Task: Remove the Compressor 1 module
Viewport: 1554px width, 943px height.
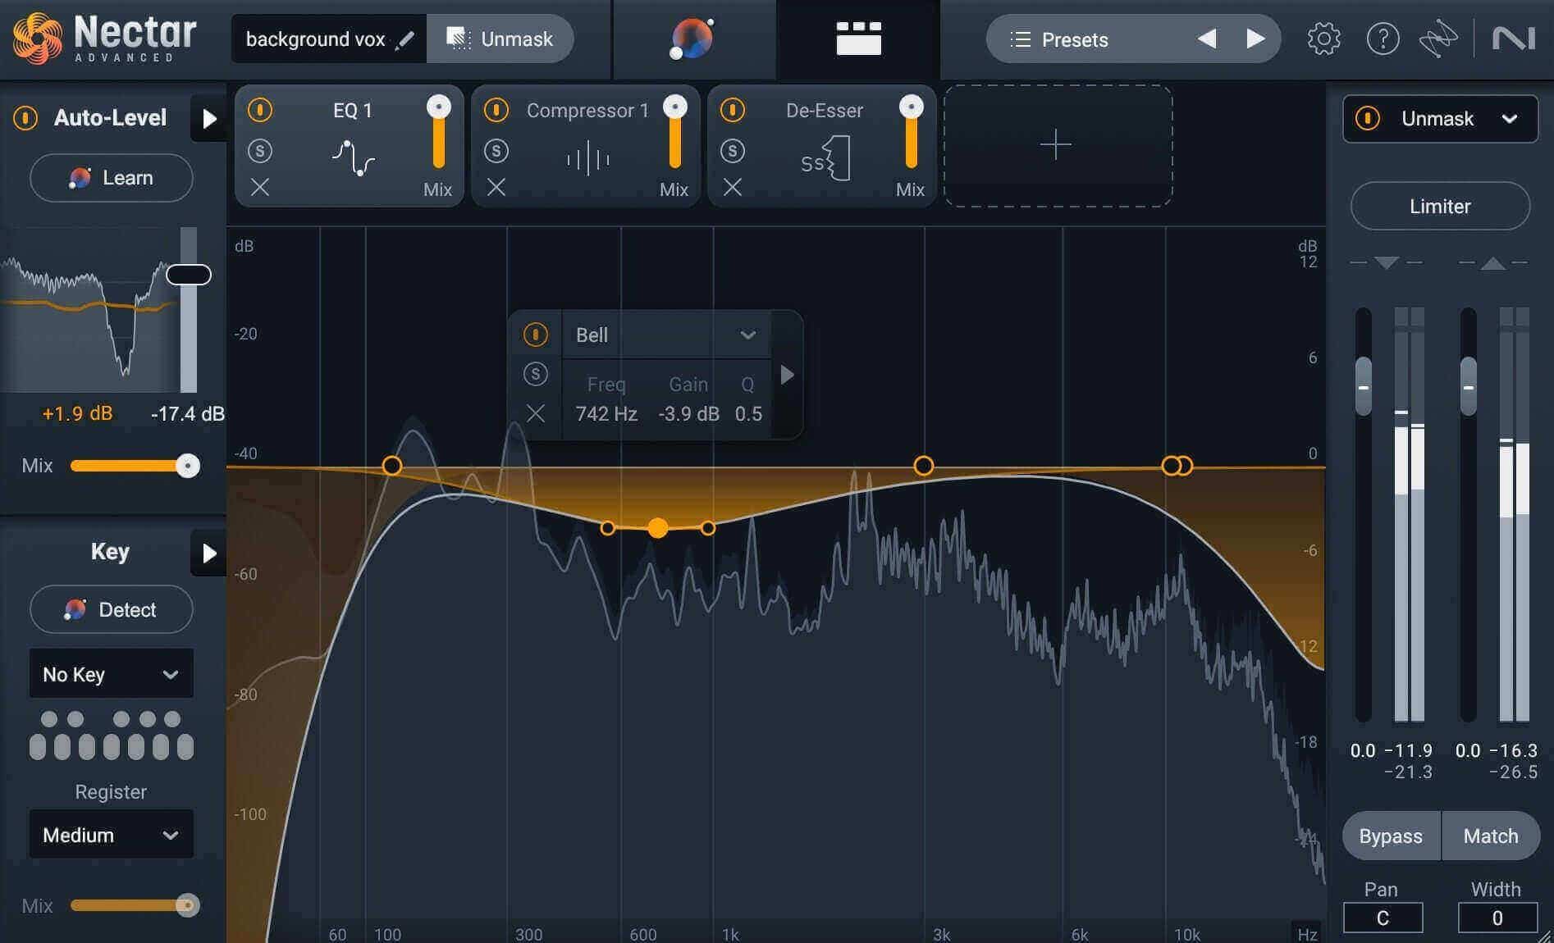Action: click(496, 187)
